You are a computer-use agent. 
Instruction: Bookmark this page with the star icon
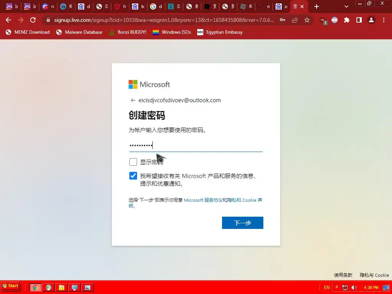coord(307,20)
